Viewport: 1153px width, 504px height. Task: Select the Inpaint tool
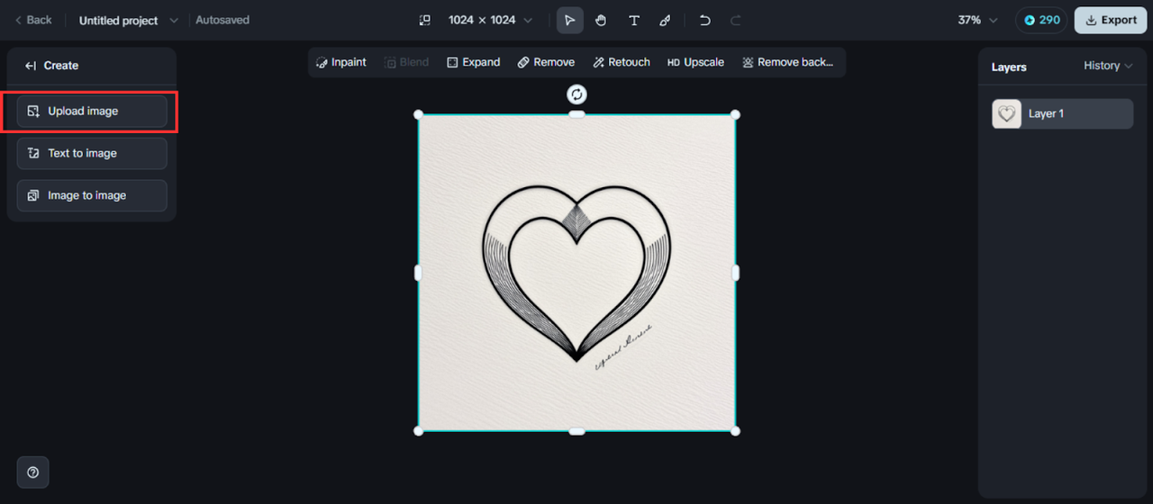pos(341,62)
